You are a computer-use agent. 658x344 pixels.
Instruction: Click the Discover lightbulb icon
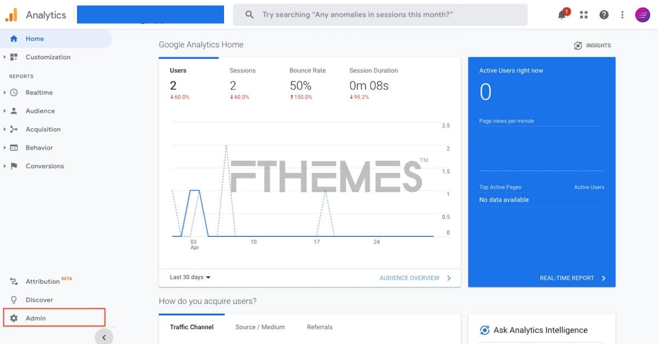point(14,300)
